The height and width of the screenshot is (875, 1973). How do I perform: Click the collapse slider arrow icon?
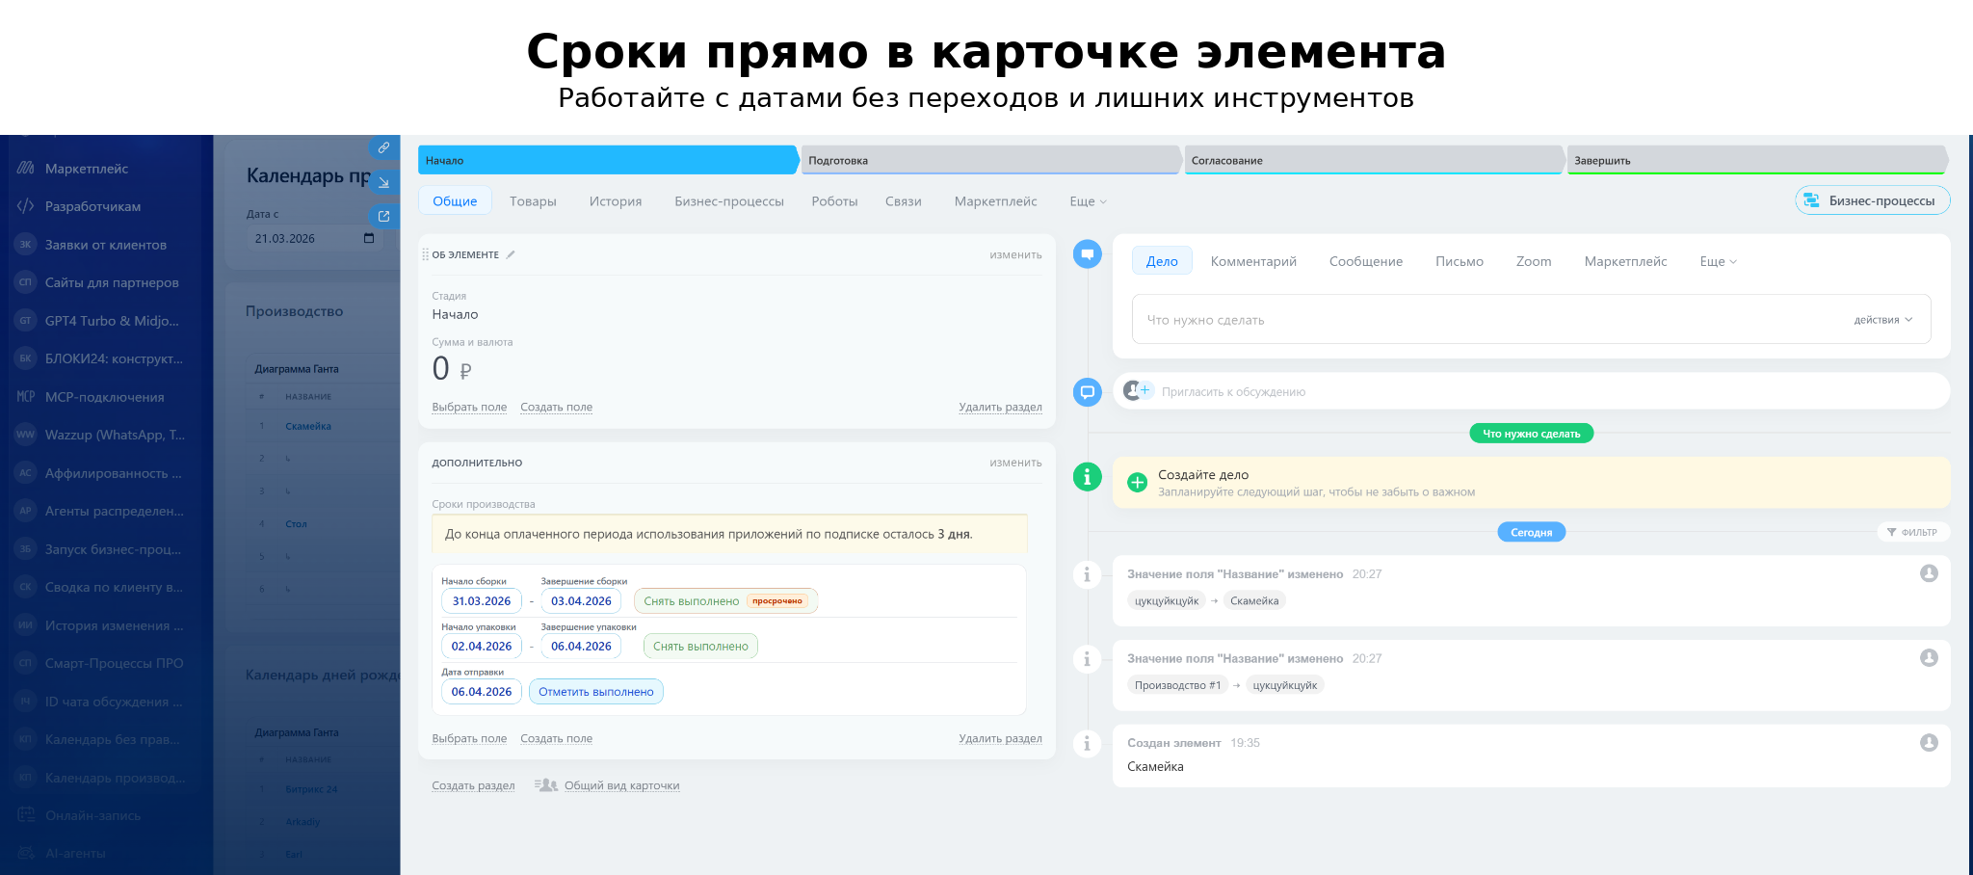click(x=383, y=182)
